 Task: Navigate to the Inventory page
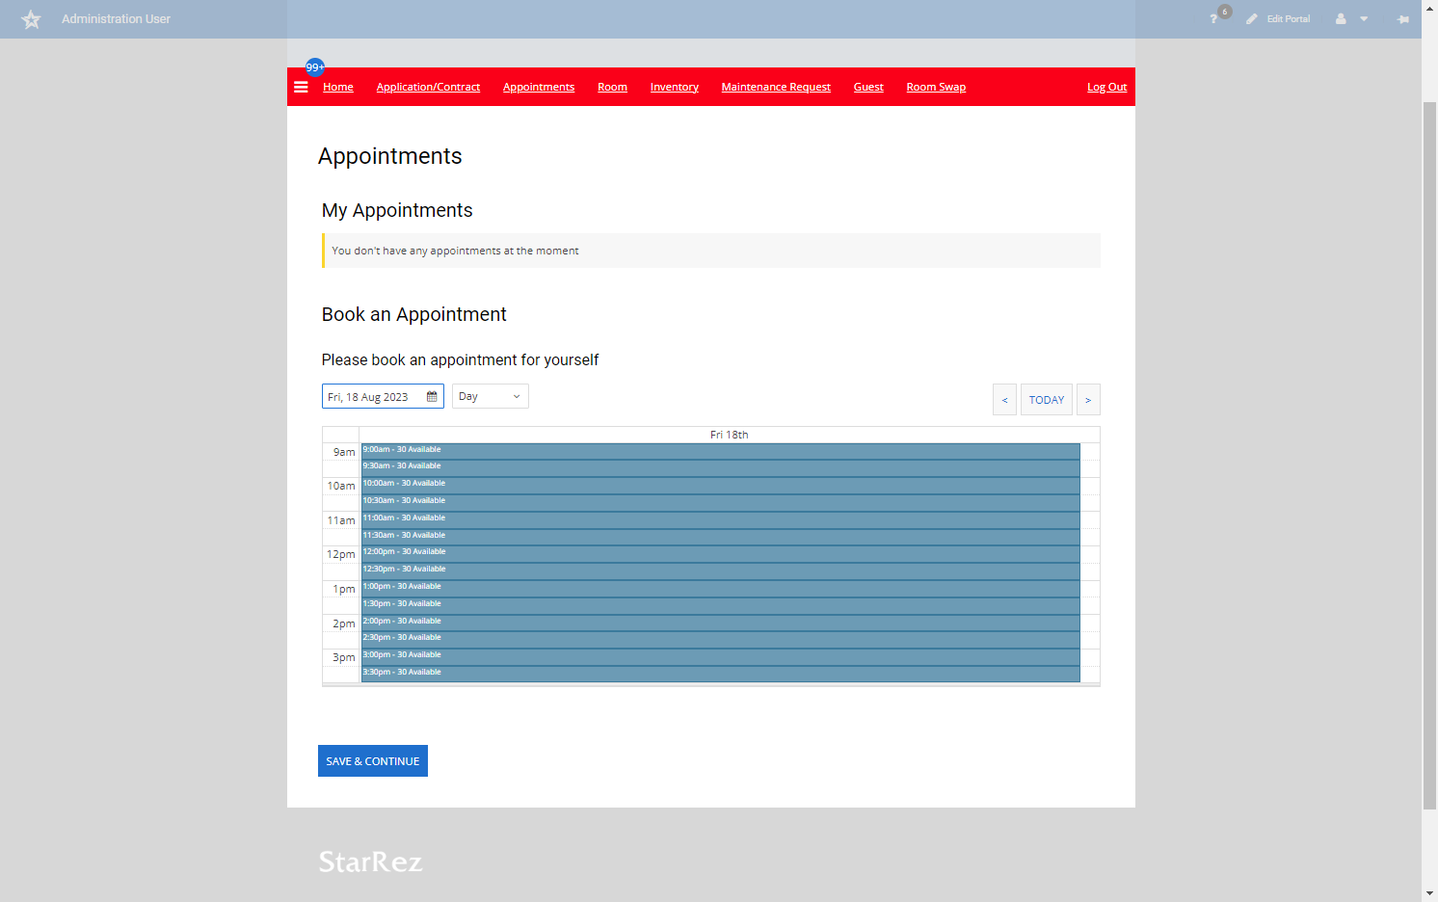click(x=675, y=87)
